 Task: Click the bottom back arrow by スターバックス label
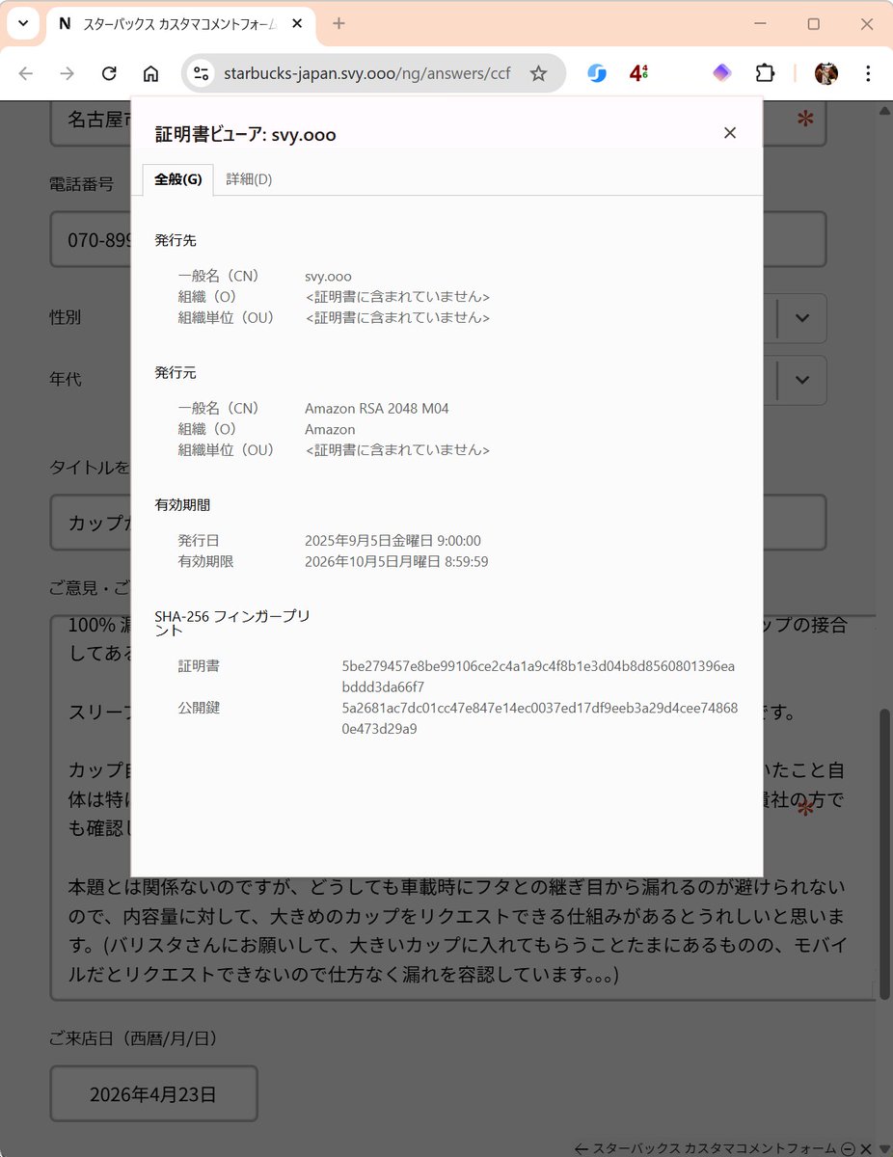582,1148
